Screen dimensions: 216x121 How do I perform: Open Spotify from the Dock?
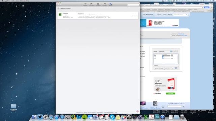[x=84, y=117]
